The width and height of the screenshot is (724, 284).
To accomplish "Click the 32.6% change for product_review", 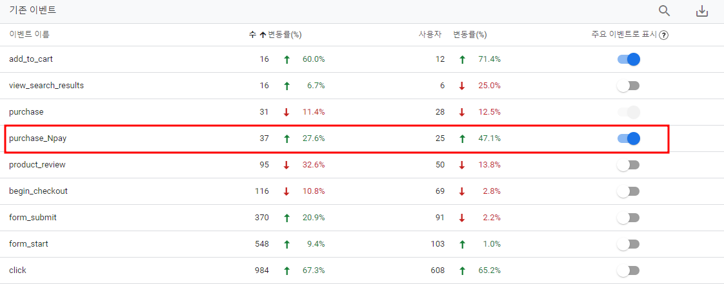I will coord(314,165).
